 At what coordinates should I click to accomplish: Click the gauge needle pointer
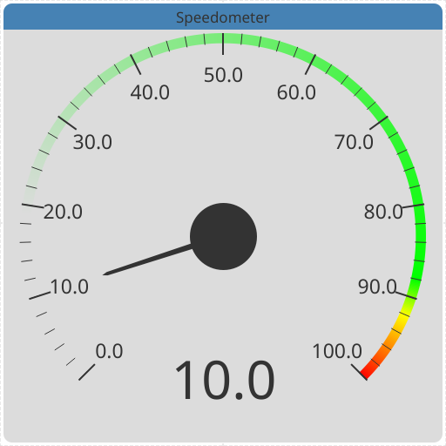point(148,260)
